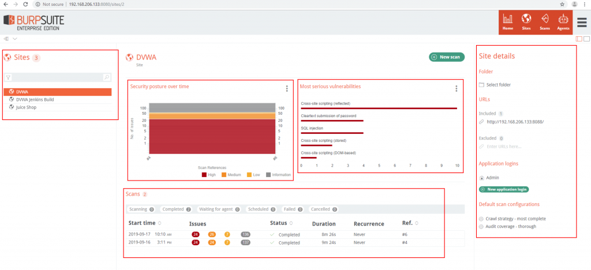This screenshot has width=591, height=270.
Task: Bookmark this page with star icon
Action: [x=562, y=4]
